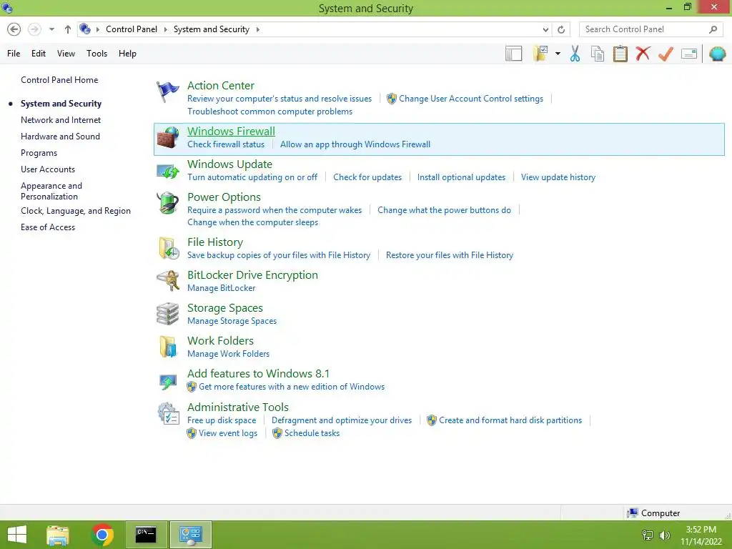Click Change User Account Control settings
The image size is (732, 549).
point(471,99)
